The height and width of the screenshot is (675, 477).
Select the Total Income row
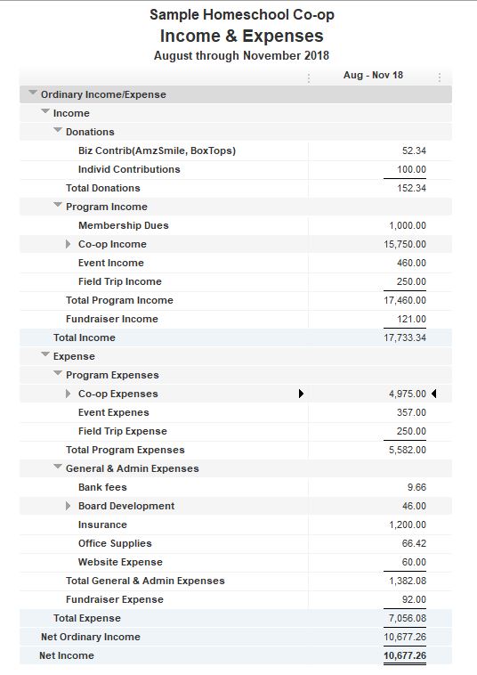tap(236, 337)
